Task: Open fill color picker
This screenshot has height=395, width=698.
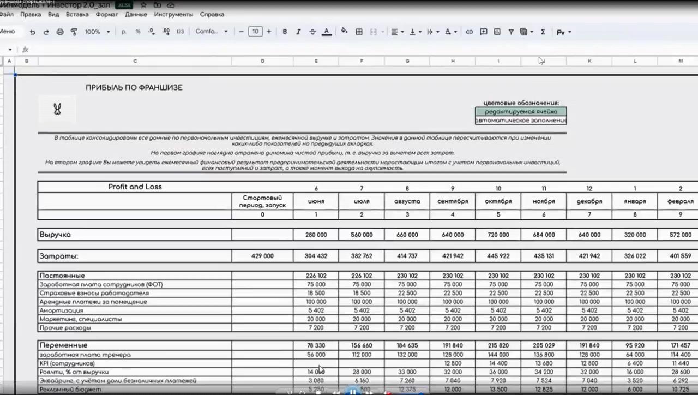Action: [344, 31]
